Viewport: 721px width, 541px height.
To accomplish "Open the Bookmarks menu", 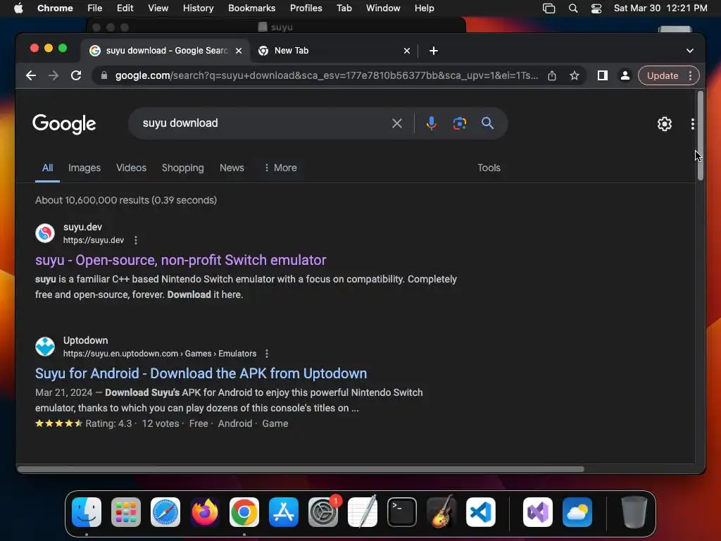I will point(251,8).
